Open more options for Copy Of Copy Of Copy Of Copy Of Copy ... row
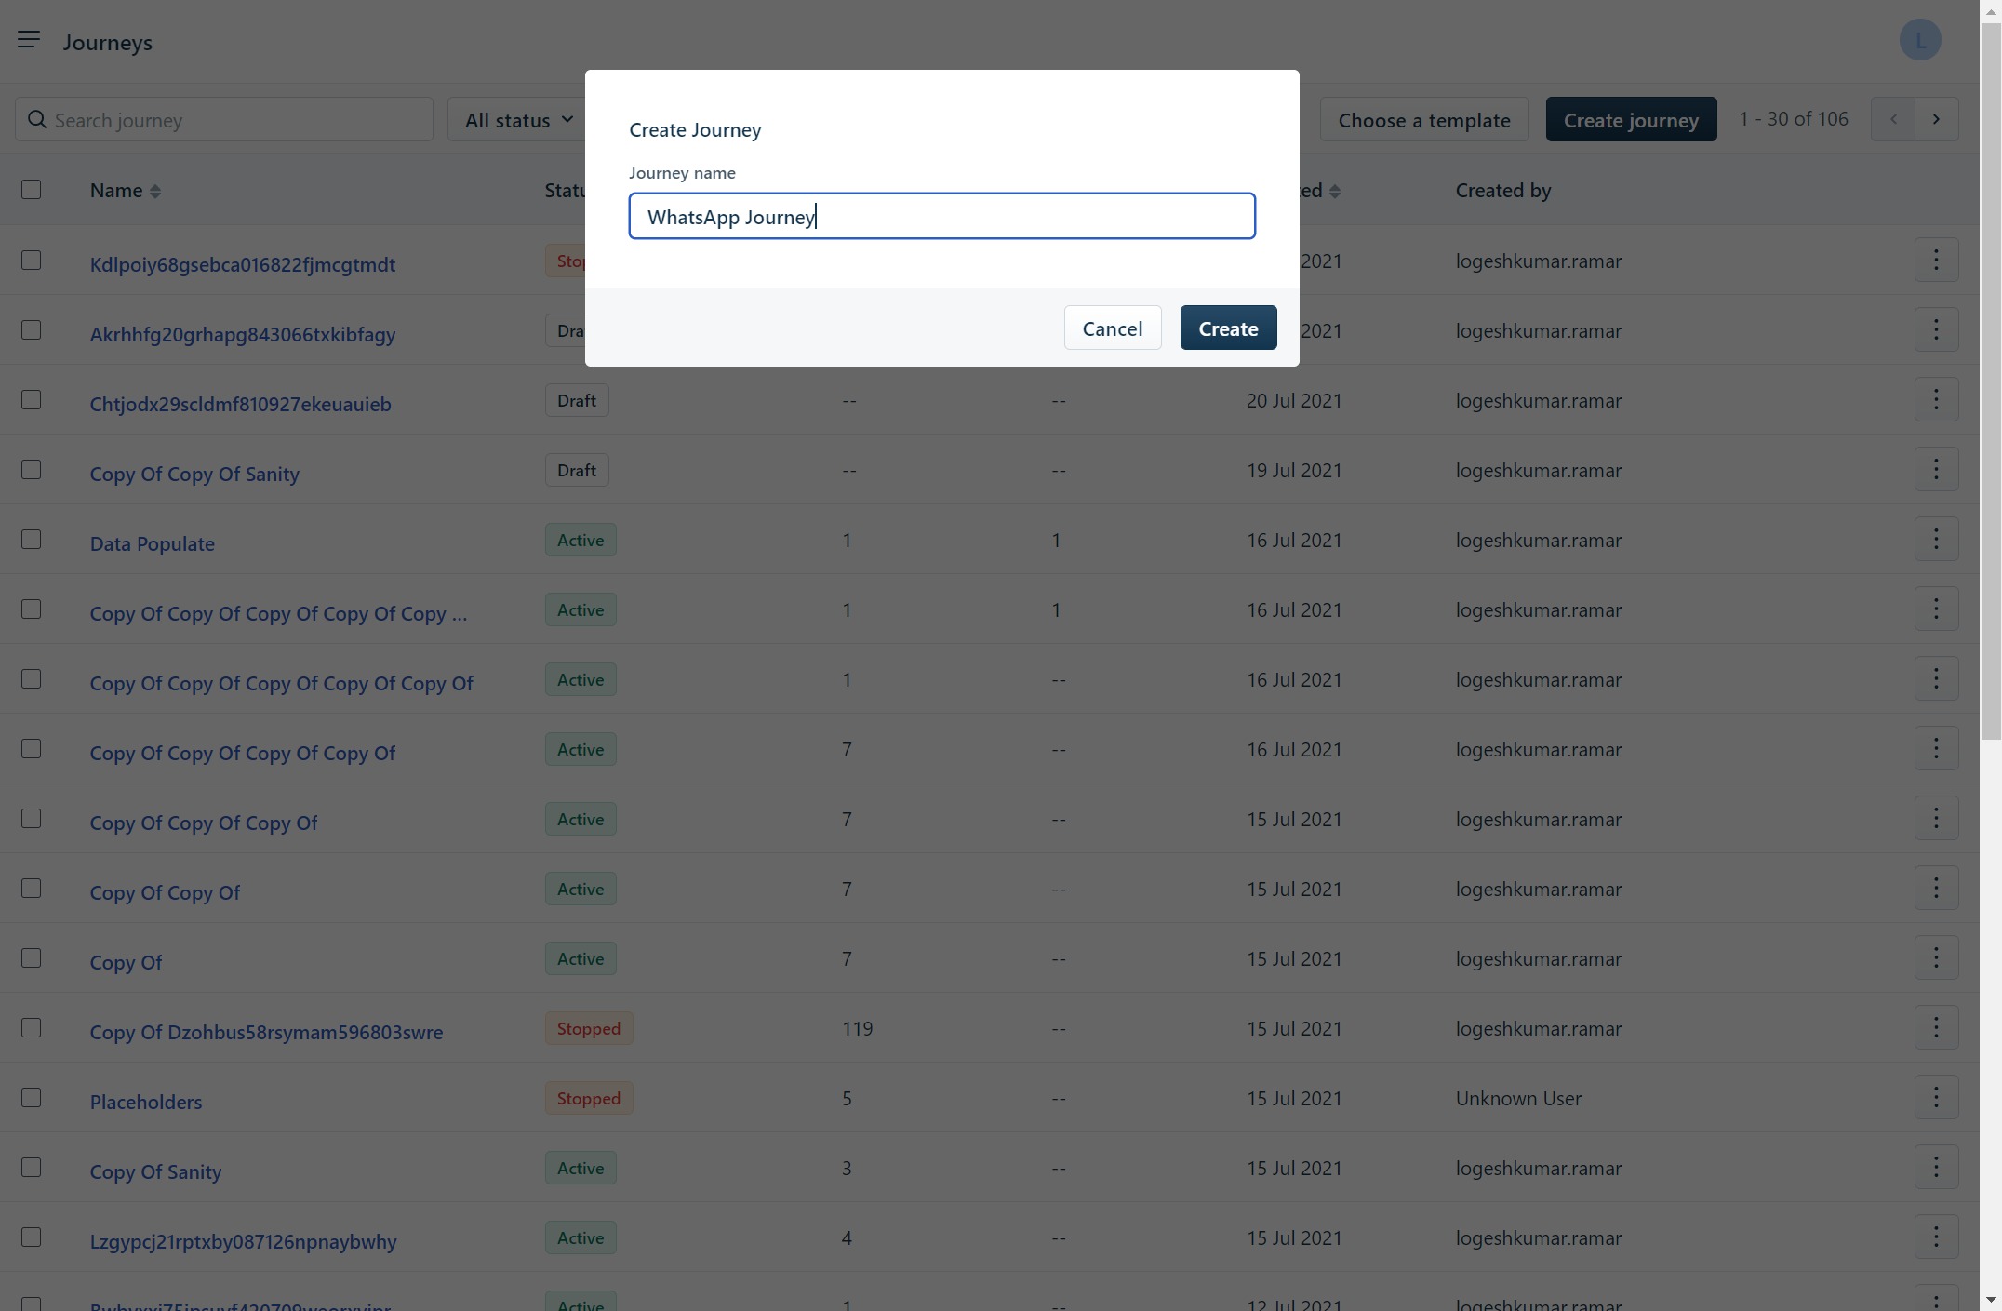 1937,609
